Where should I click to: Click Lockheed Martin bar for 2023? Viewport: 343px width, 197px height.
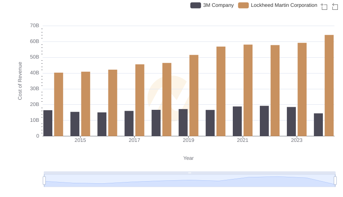click(x=302, y=89)
